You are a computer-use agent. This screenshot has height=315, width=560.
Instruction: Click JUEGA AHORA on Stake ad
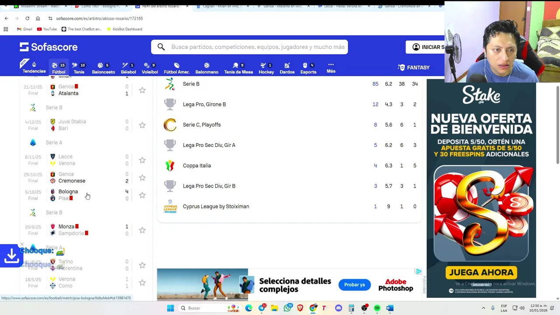tap(481, 273)
